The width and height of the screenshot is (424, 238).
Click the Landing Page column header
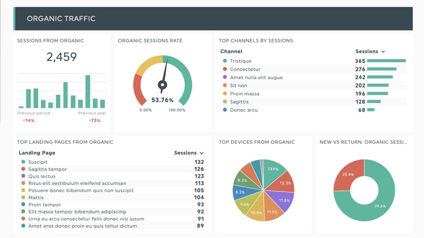(37, 153)
